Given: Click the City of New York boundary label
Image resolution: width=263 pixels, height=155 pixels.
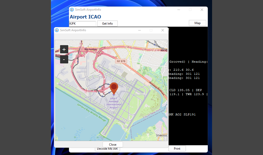Looking at the screenshot, I should pyautogui.click(x=152, y=113).
